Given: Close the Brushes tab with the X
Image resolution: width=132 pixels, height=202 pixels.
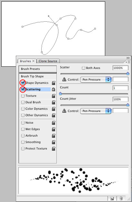Looking at the screenshot, I should click(33, 61).
